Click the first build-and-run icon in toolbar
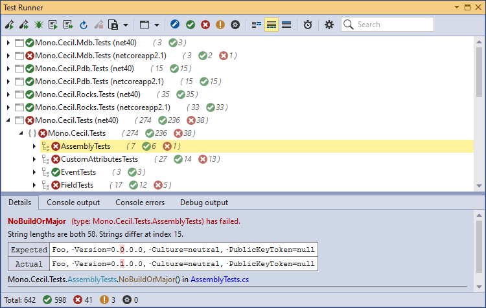Screen dimensions: 486x308 tap(9, 25)
